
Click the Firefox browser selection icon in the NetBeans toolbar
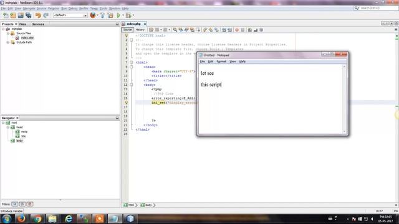(93, 15)
